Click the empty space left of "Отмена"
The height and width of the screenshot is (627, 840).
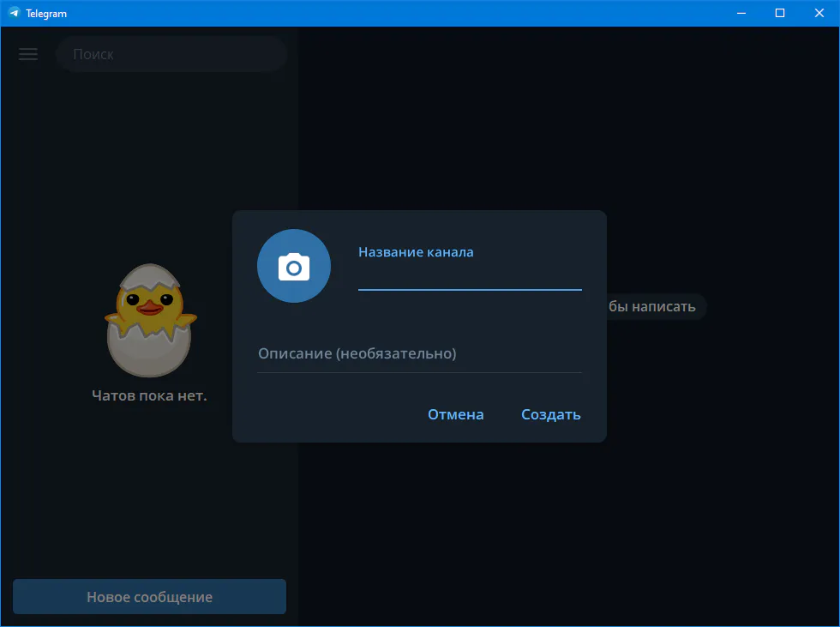pos(334,414)
